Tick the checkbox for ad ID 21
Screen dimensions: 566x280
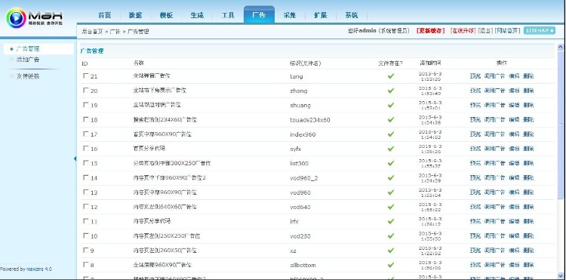click(85, 75)
